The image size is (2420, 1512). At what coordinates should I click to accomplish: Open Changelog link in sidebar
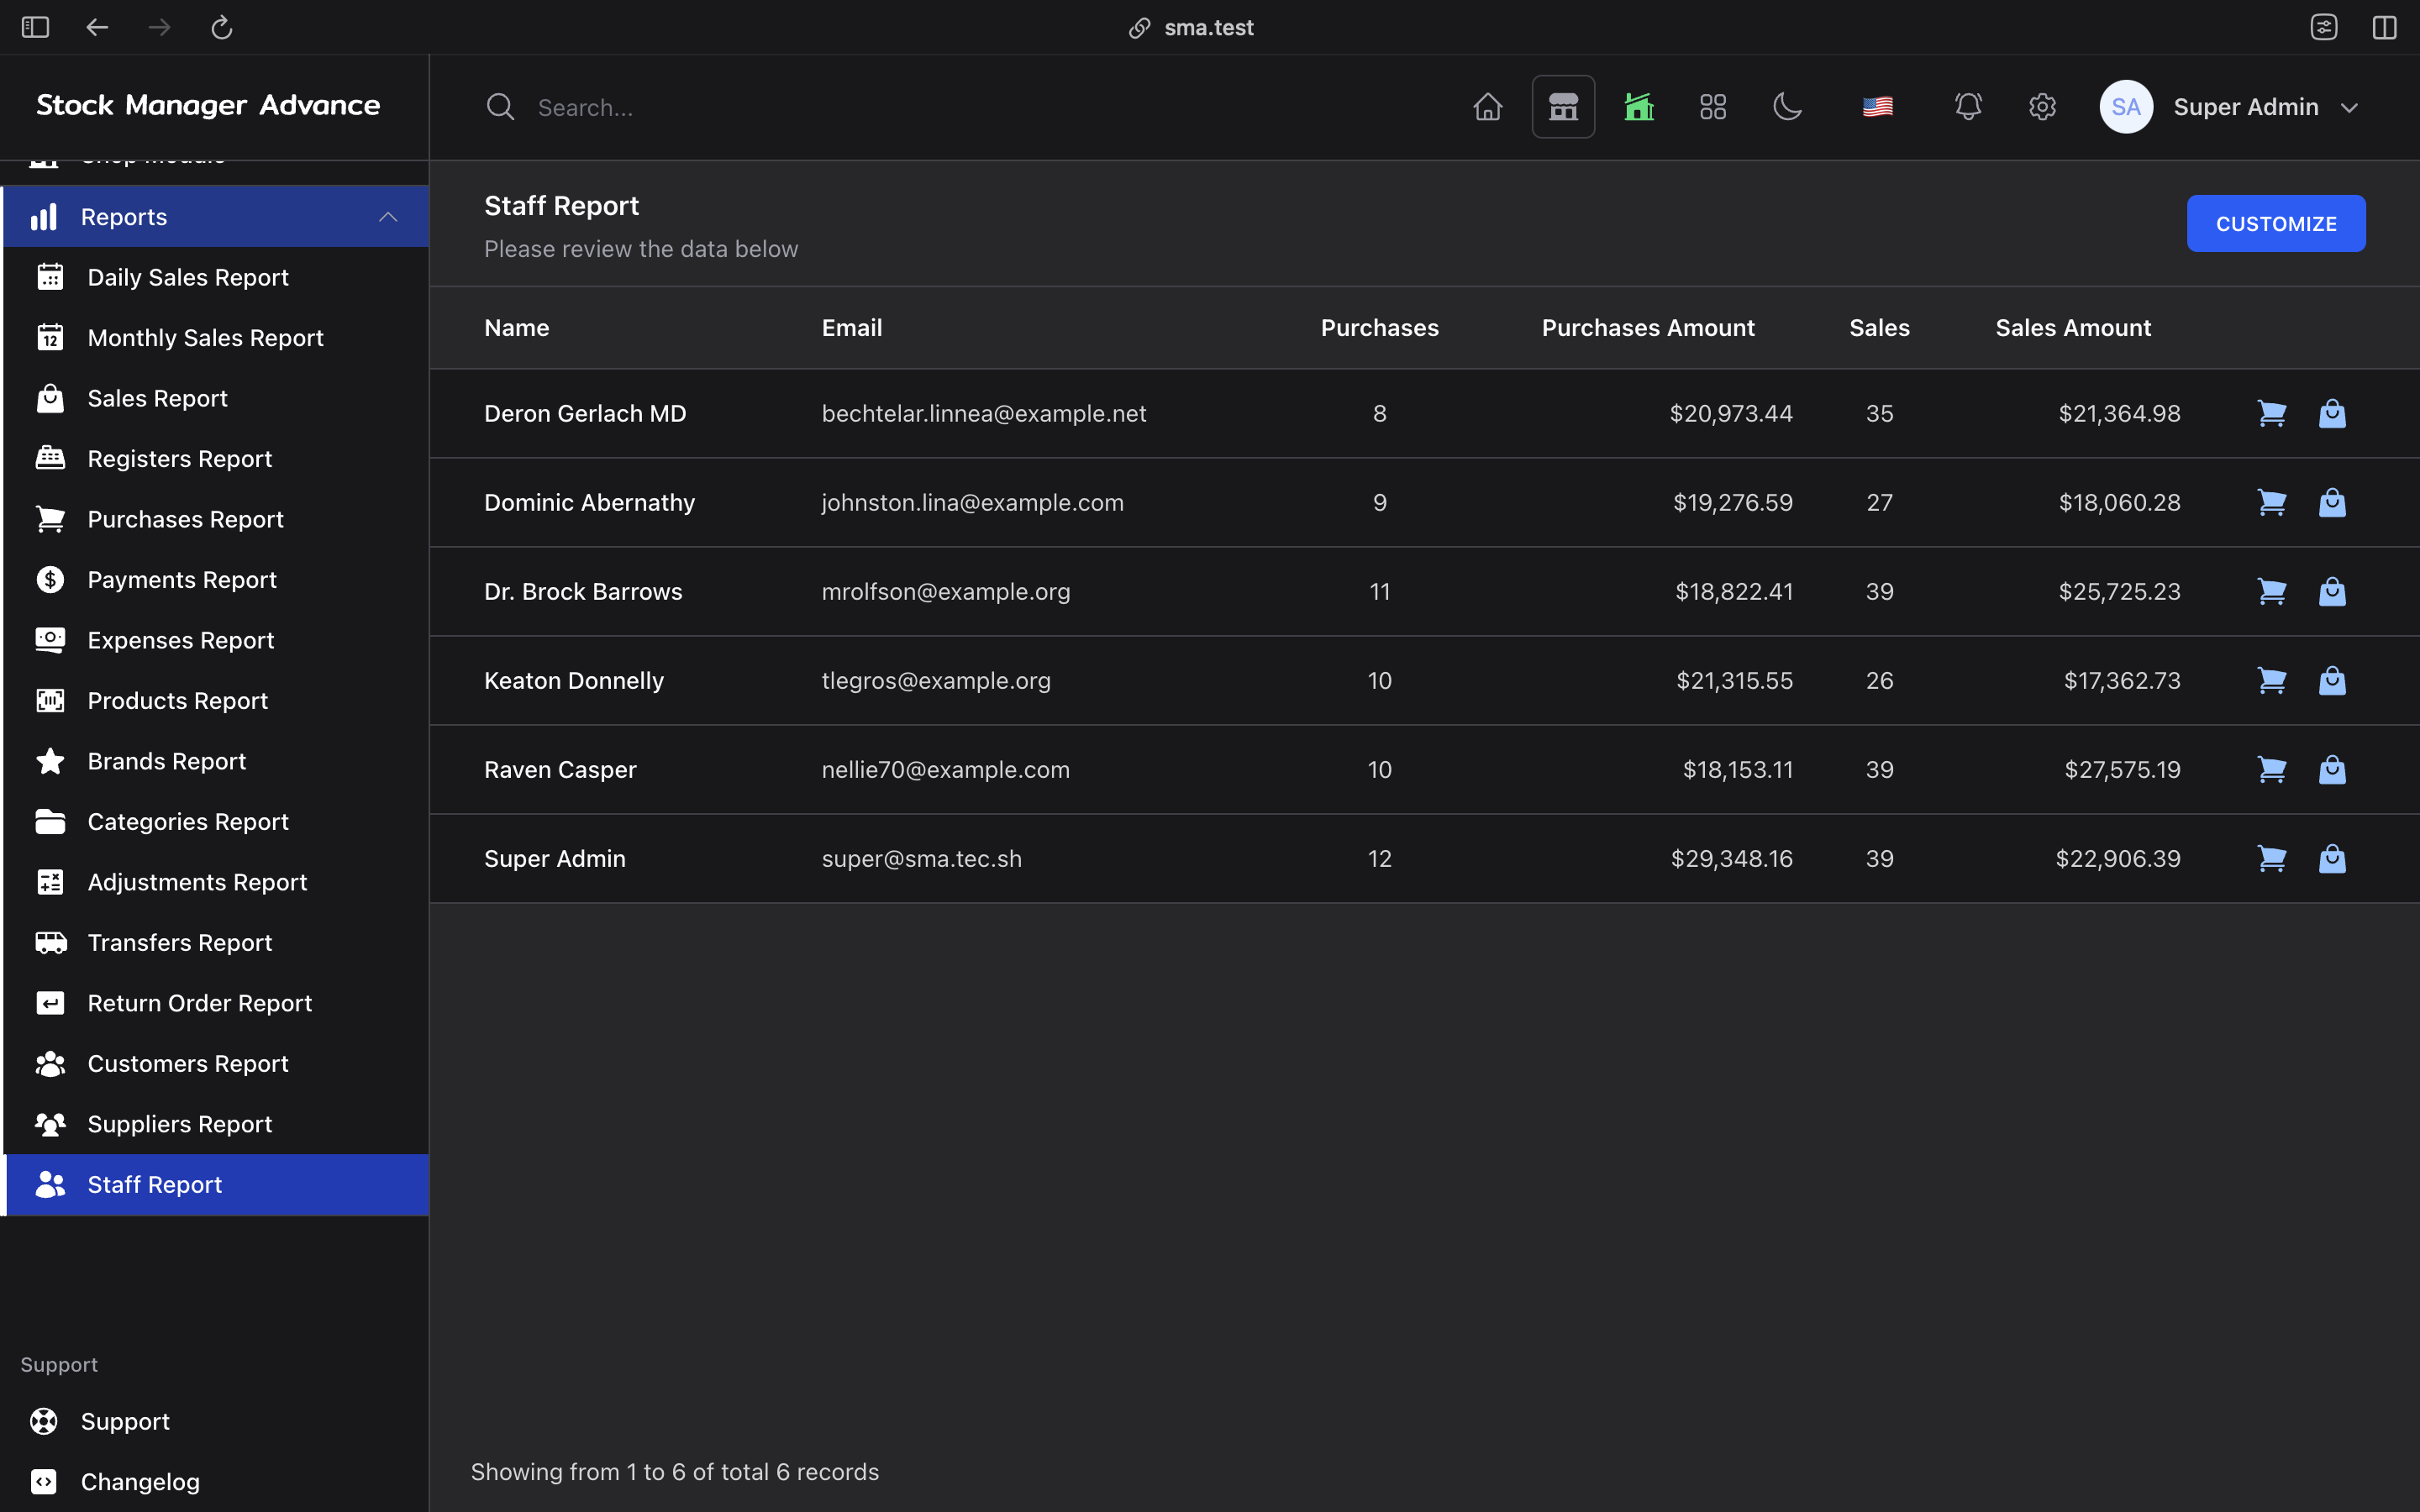point(214,1482)
